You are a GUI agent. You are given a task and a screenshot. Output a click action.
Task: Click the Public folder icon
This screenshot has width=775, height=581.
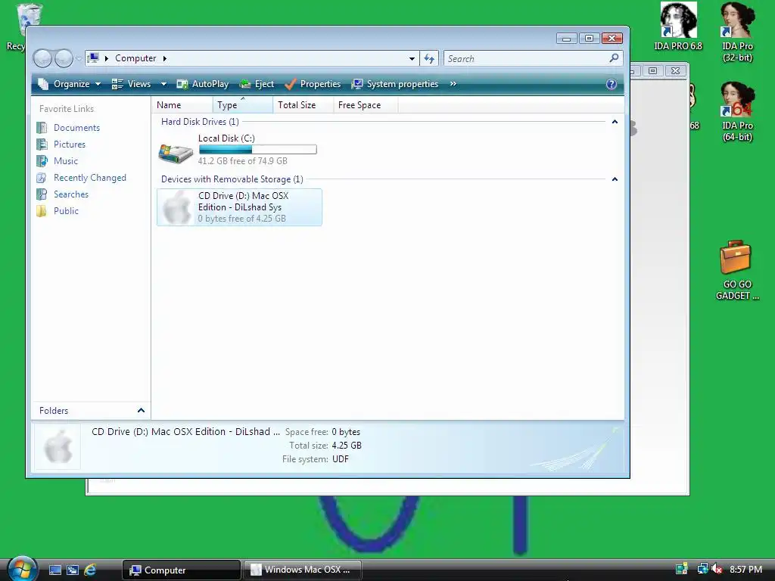(42, 211)
